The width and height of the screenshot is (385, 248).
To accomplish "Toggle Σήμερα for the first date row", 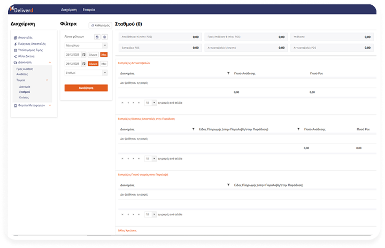I will pos(94,55).
